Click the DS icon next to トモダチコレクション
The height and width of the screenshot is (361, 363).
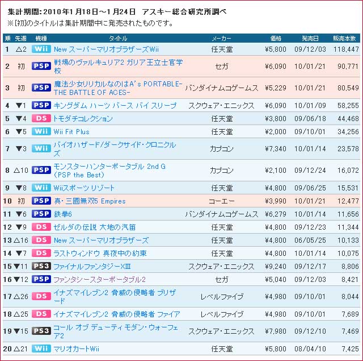(x=41, y=118)
